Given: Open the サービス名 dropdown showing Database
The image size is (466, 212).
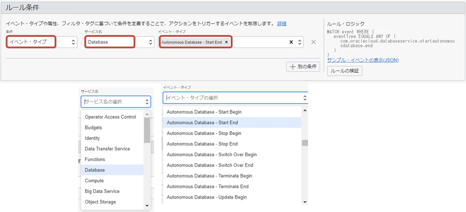Looking at the screenshot, I should coord(119,42).
